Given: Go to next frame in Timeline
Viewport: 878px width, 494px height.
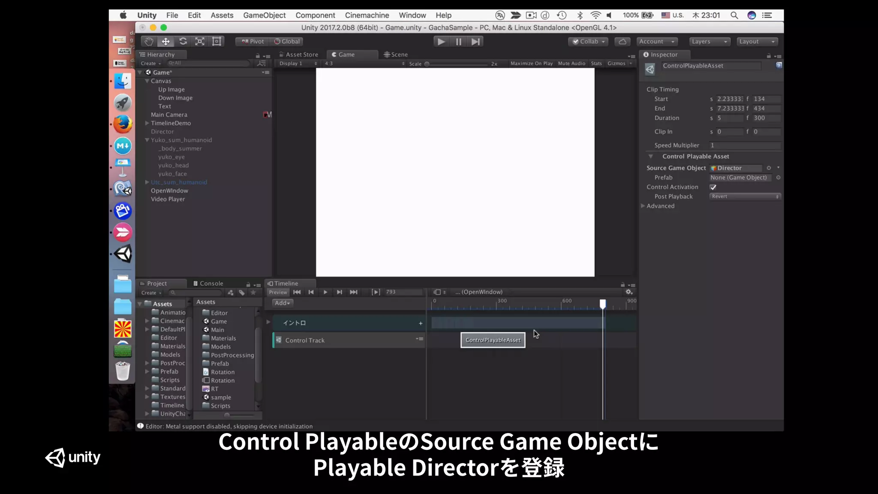Looking at the screenshot, I should [x=340, y=292].
